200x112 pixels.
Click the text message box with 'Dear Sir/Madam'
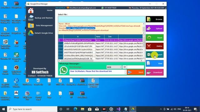97,72
